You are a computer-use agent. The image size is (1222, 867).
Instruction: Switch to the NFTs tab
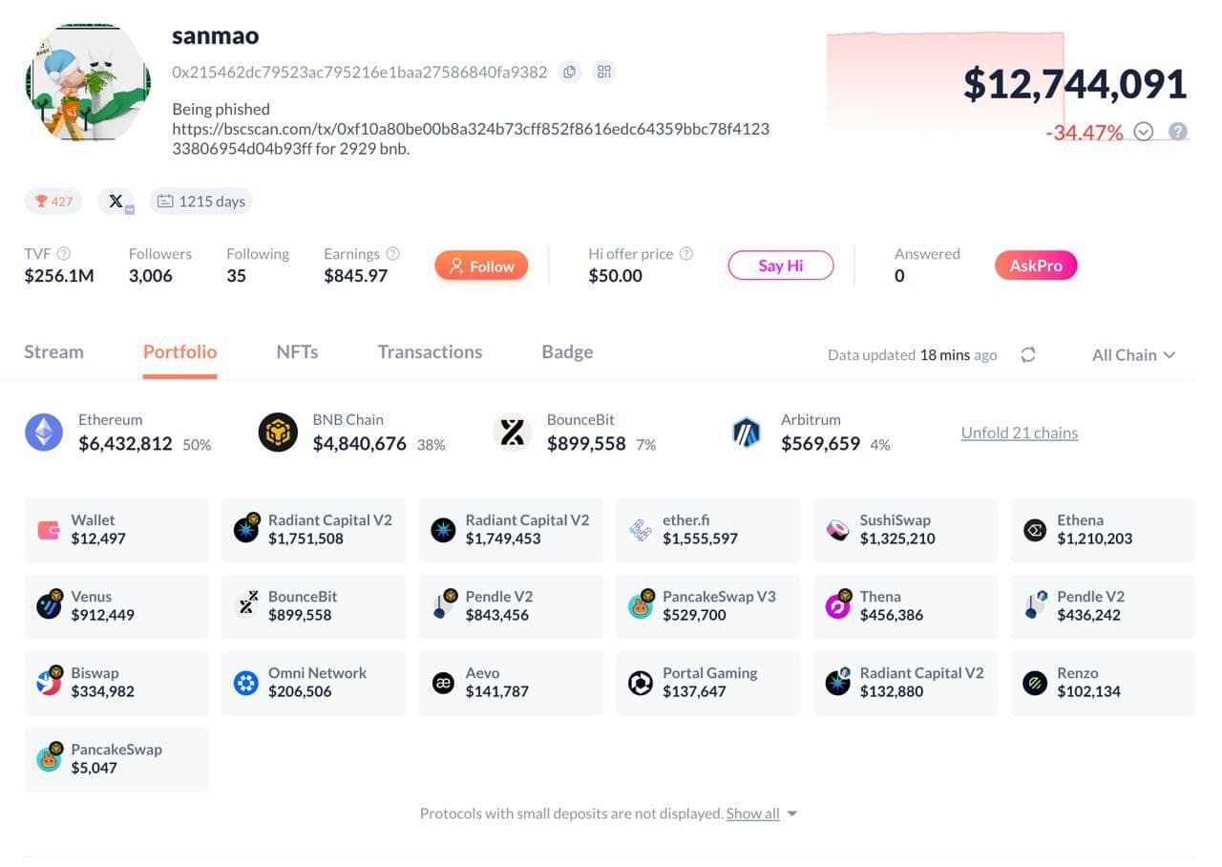(x=297, y=351)
